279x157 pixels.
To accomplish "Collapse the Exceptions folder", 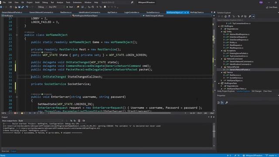I will point(222,51).
